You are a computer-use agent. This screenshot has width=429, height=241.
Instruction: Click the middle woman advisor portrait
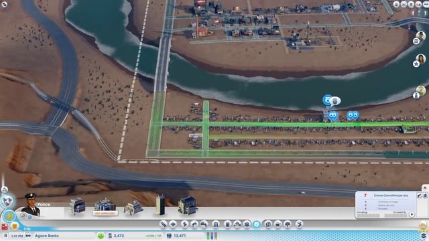pos(421,59)
